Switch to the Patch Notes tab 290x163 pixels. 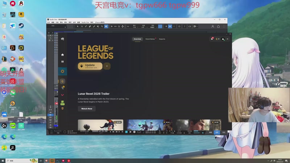click(x=150, y=39)
